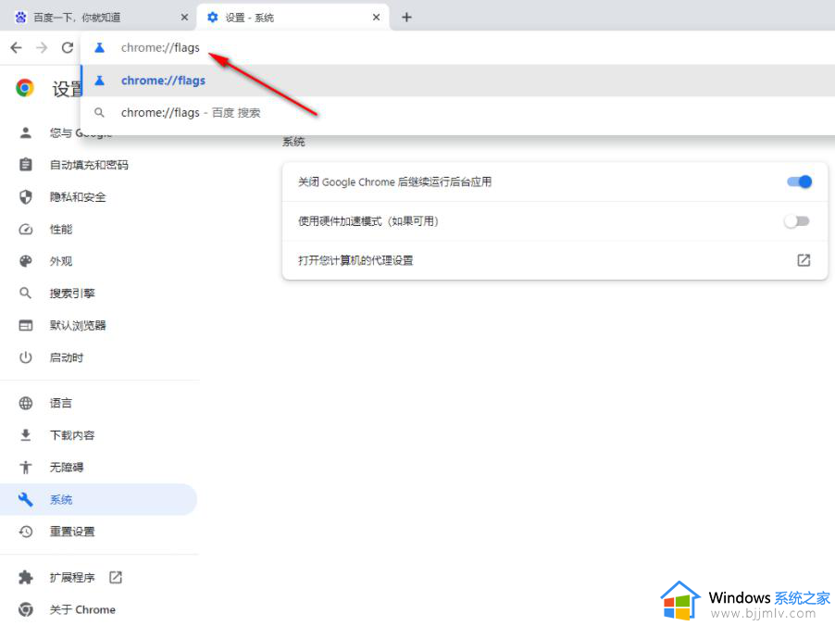Click the download icon for 下载内容
Viewport: 835px width, 626px height.
tap(26, 435)
